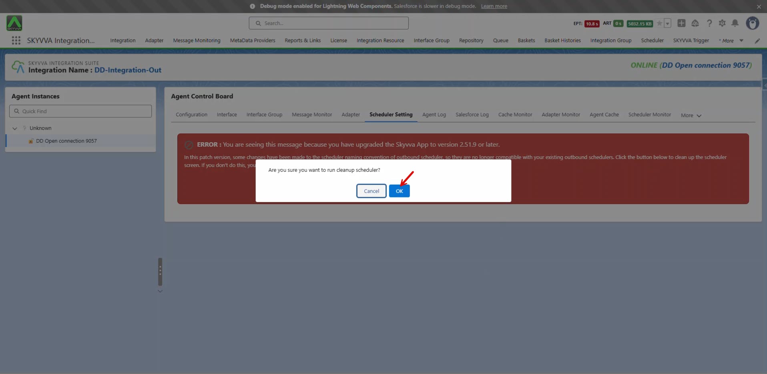Click the edit navigation pencil icon

tap(757, 41)
